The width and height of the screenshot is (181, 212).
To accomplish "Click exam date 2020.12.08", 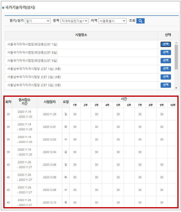I will click(x=50, y=177).
